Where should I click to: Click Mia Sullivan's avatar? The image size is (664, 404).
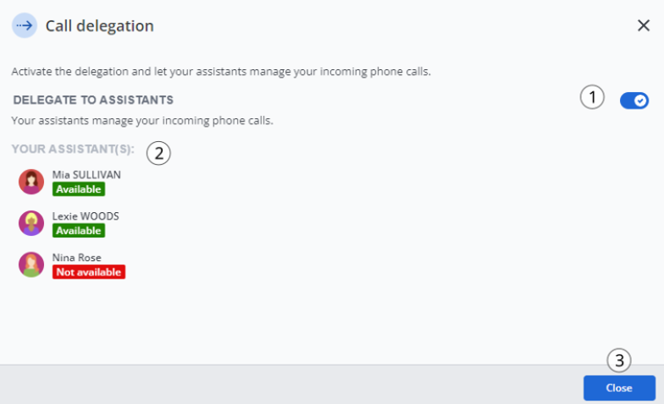coord(31,182)
